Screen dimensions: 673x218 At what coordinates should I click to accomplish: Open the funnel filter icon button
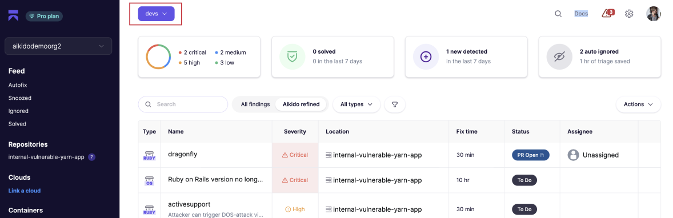click(x=395, y=104)
